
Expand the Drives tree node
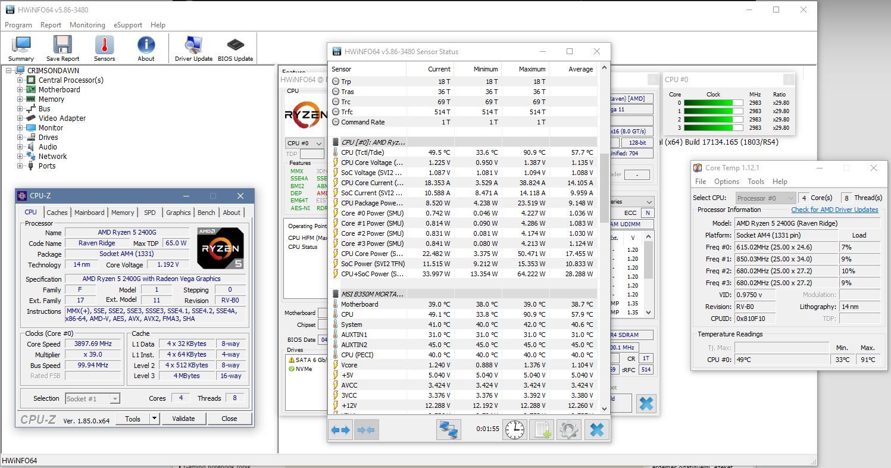coord(20,138)
